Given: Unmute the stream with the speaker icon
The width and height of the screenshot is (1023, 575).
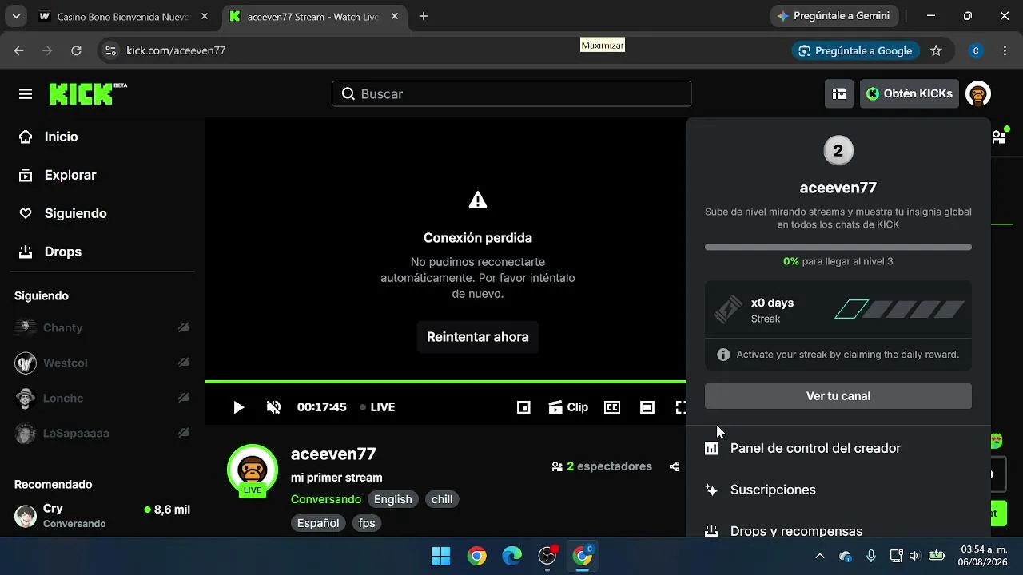Looking at the screenshot, I should (273, 407).
